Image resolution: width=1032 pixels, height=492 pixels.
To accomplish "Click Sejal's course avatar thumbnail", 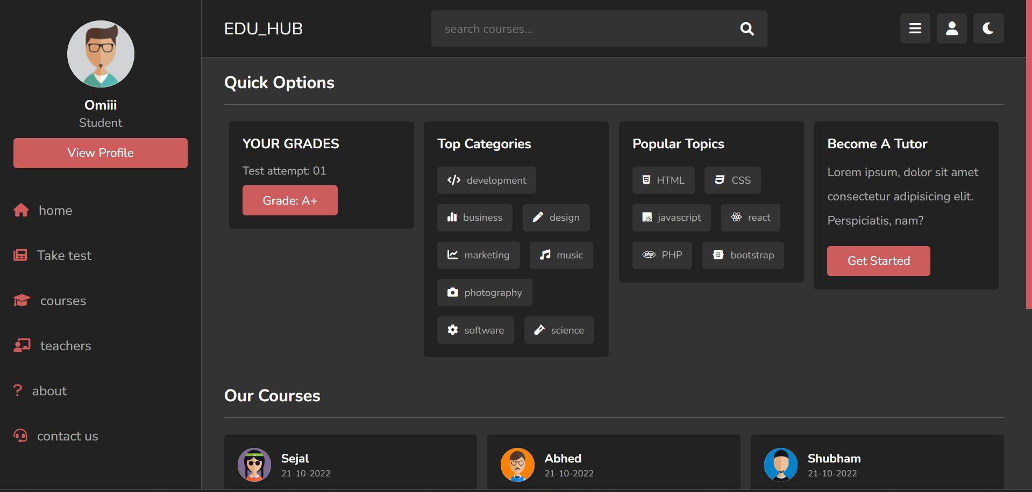I will (254, 465).
